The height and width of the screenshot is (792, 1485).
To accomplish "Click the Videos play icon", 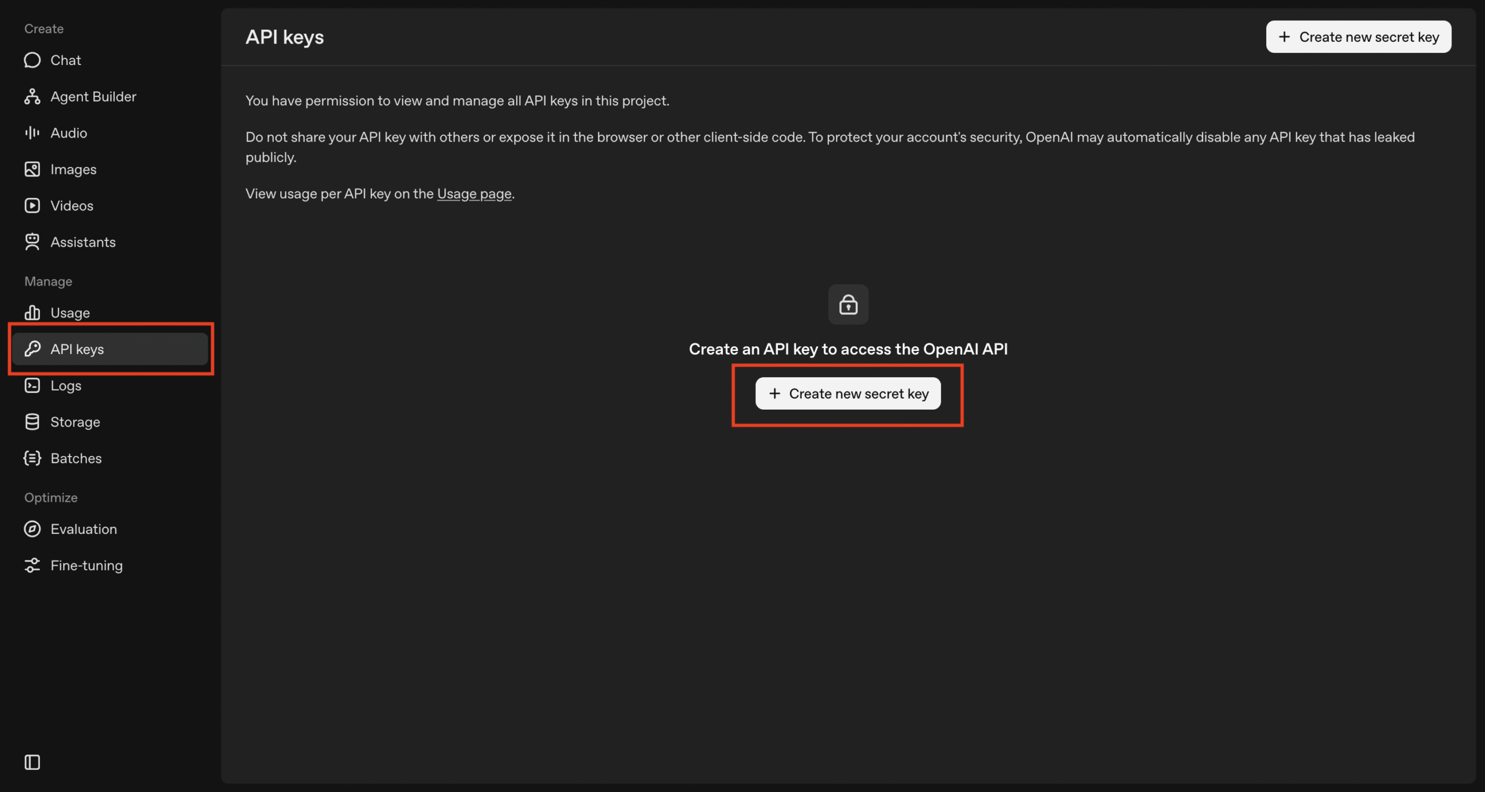I will pyautogui.click(x=32, y=206).
